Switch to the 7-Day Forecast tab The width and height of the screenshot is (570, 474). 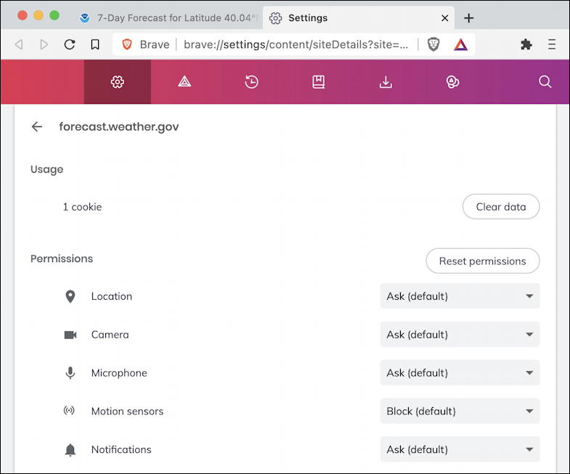(171, 17)
